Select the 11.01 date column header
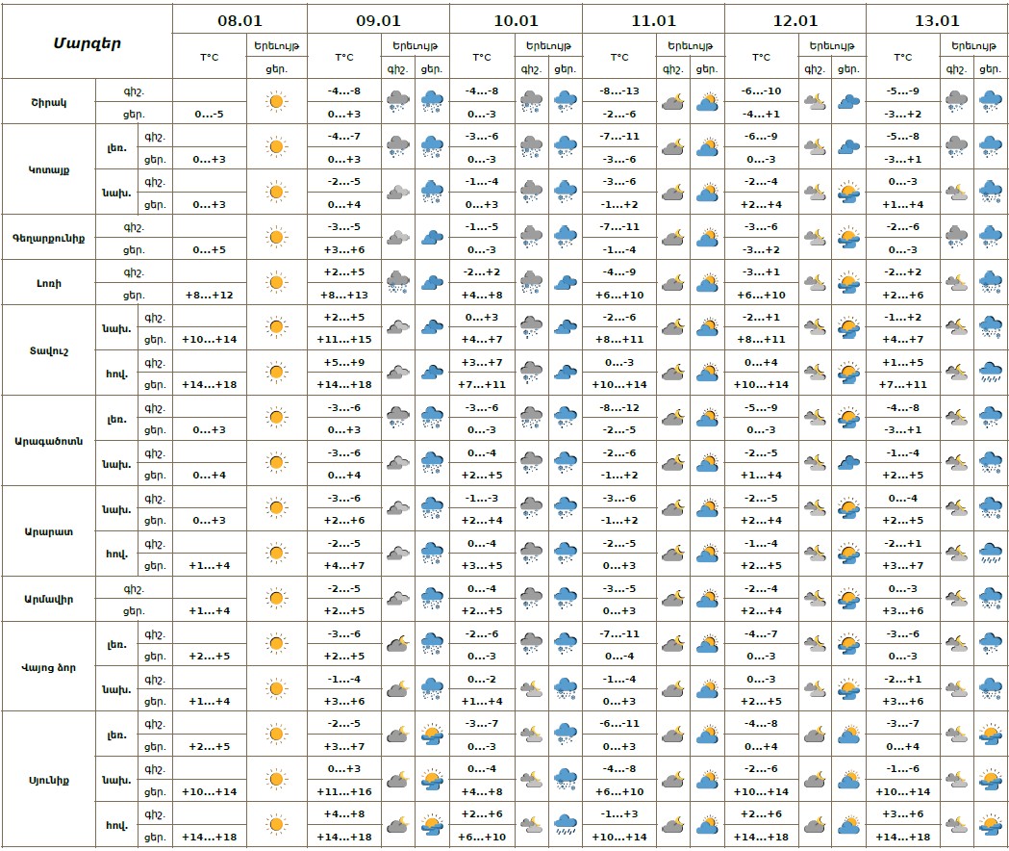 click(x=653, y=19)
